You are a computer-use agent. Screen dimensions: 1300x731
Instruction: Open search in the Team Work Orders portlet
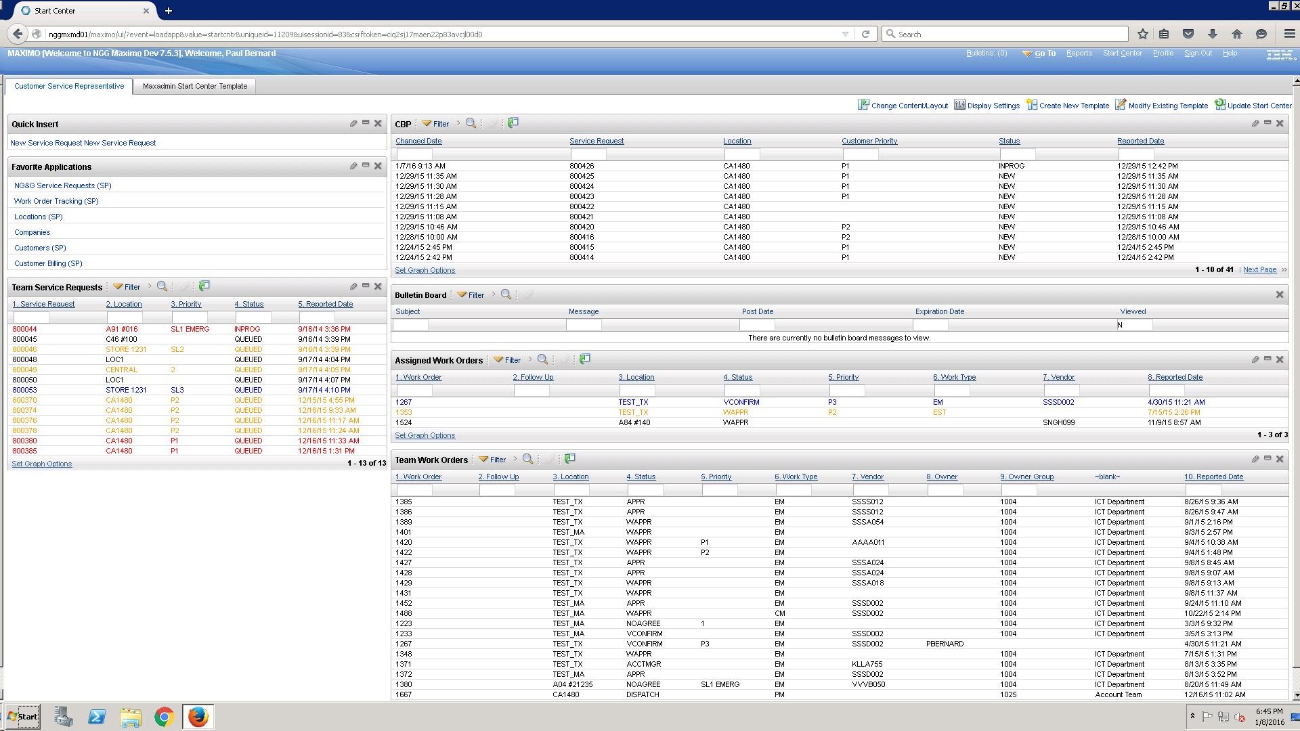(527, 459)
